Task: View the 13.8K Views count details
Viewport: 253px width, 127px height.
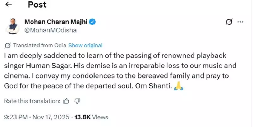Action: (91, 117)
